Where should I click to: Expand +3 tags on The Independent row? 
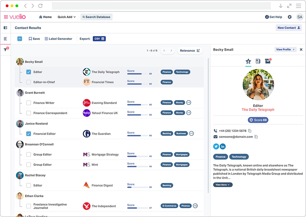coord(195,206)
